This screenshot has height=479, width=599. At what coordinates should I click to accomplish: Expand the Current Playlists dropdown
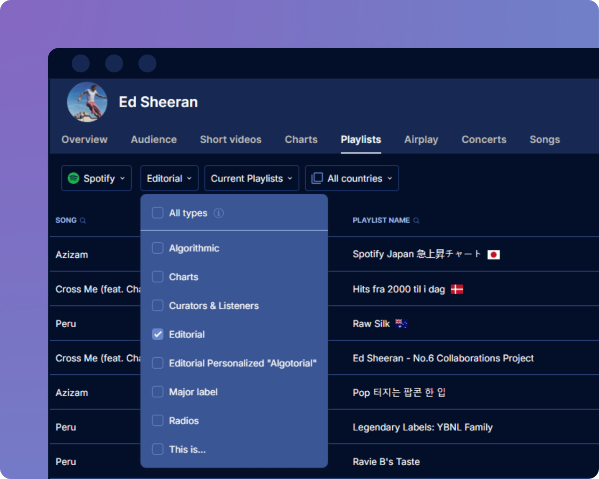[x=251, y=178]
